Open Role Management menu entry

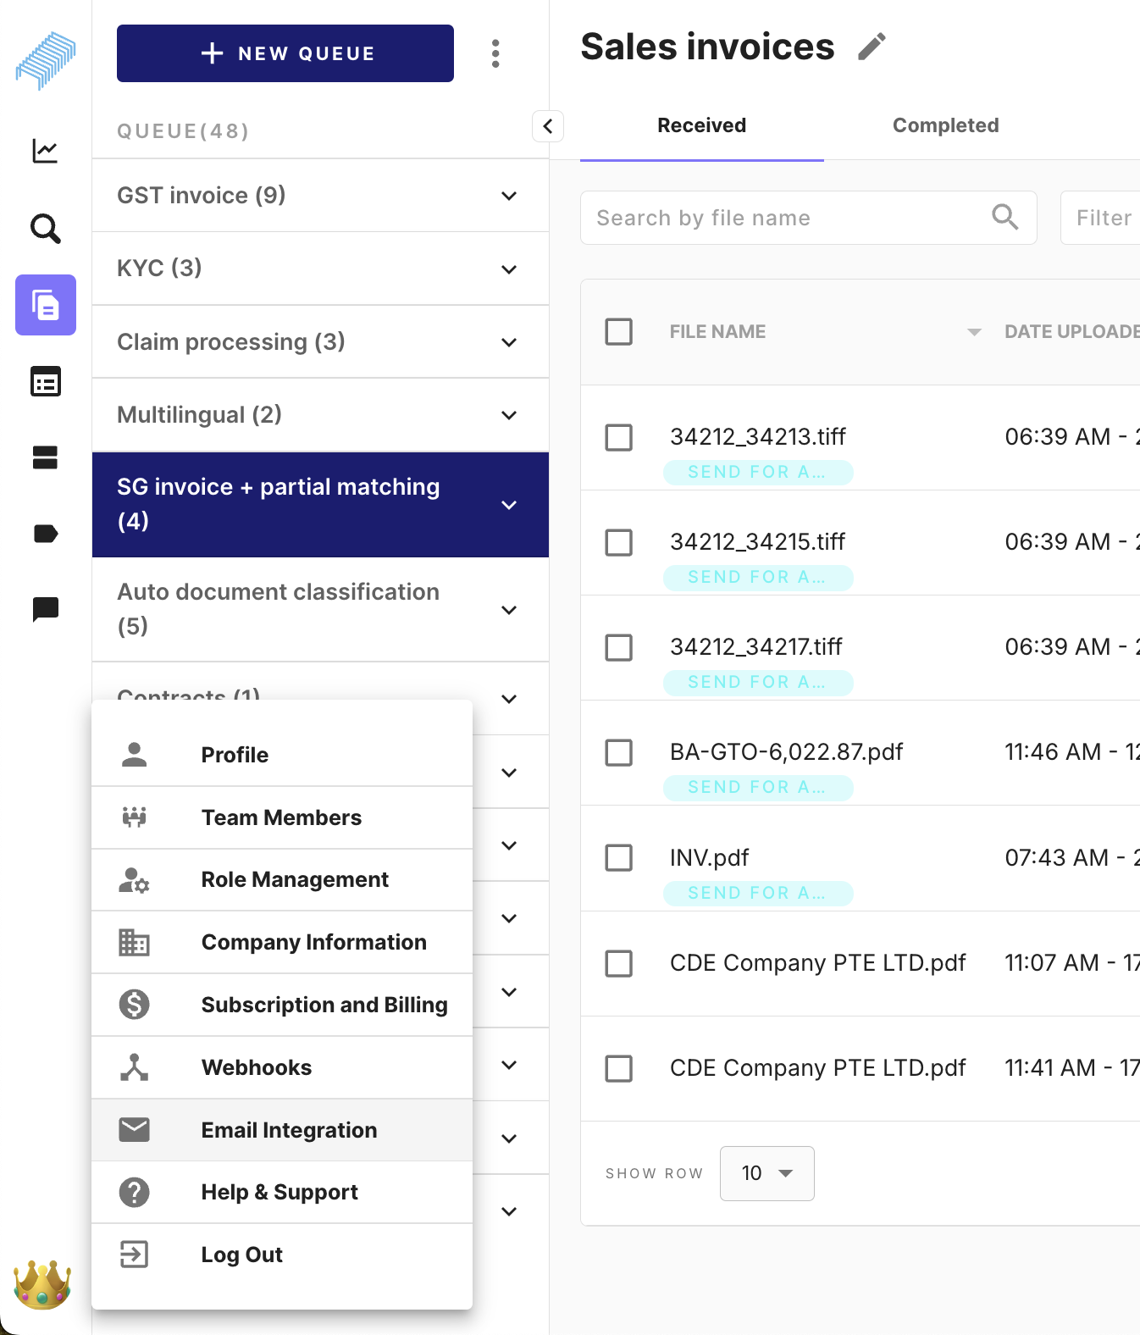coord(282,880)
